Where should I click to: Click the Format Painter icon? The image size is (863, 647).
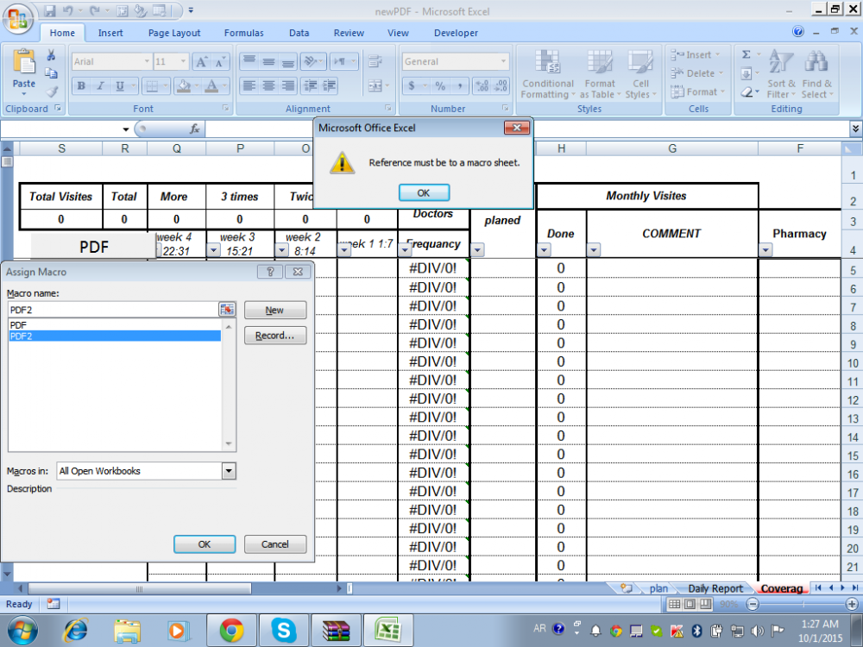tap(51, 91)
